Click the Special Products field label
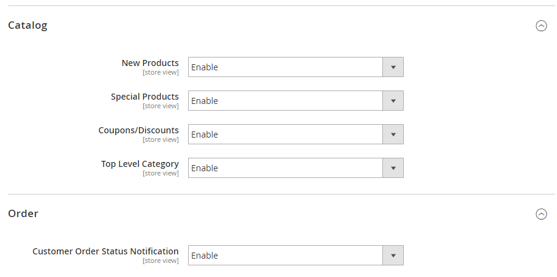The height and width of the screenshot is (277, 557). click(145, 97)
